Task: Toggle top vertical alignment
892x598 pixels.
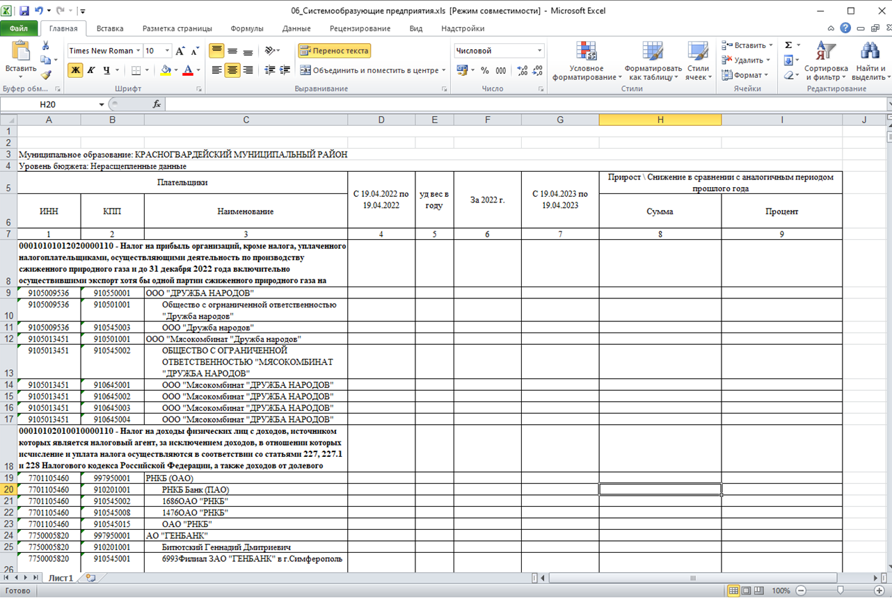Action: coord(216,51)
